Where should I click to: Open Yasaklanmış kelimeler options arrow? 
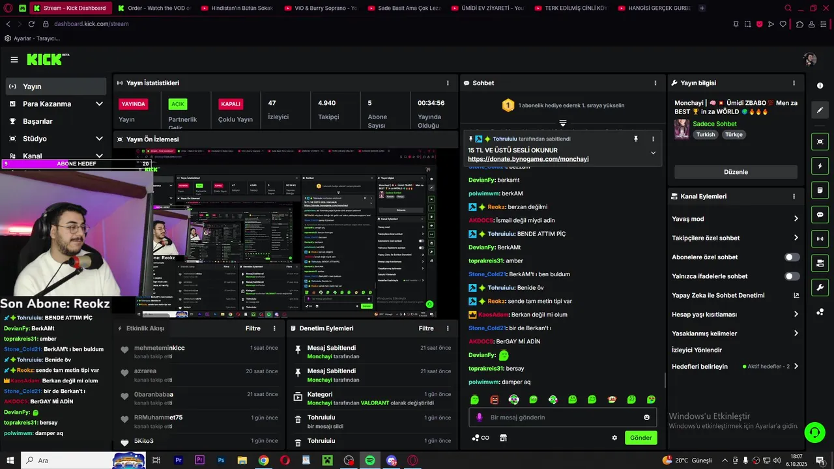pos(796,334)
